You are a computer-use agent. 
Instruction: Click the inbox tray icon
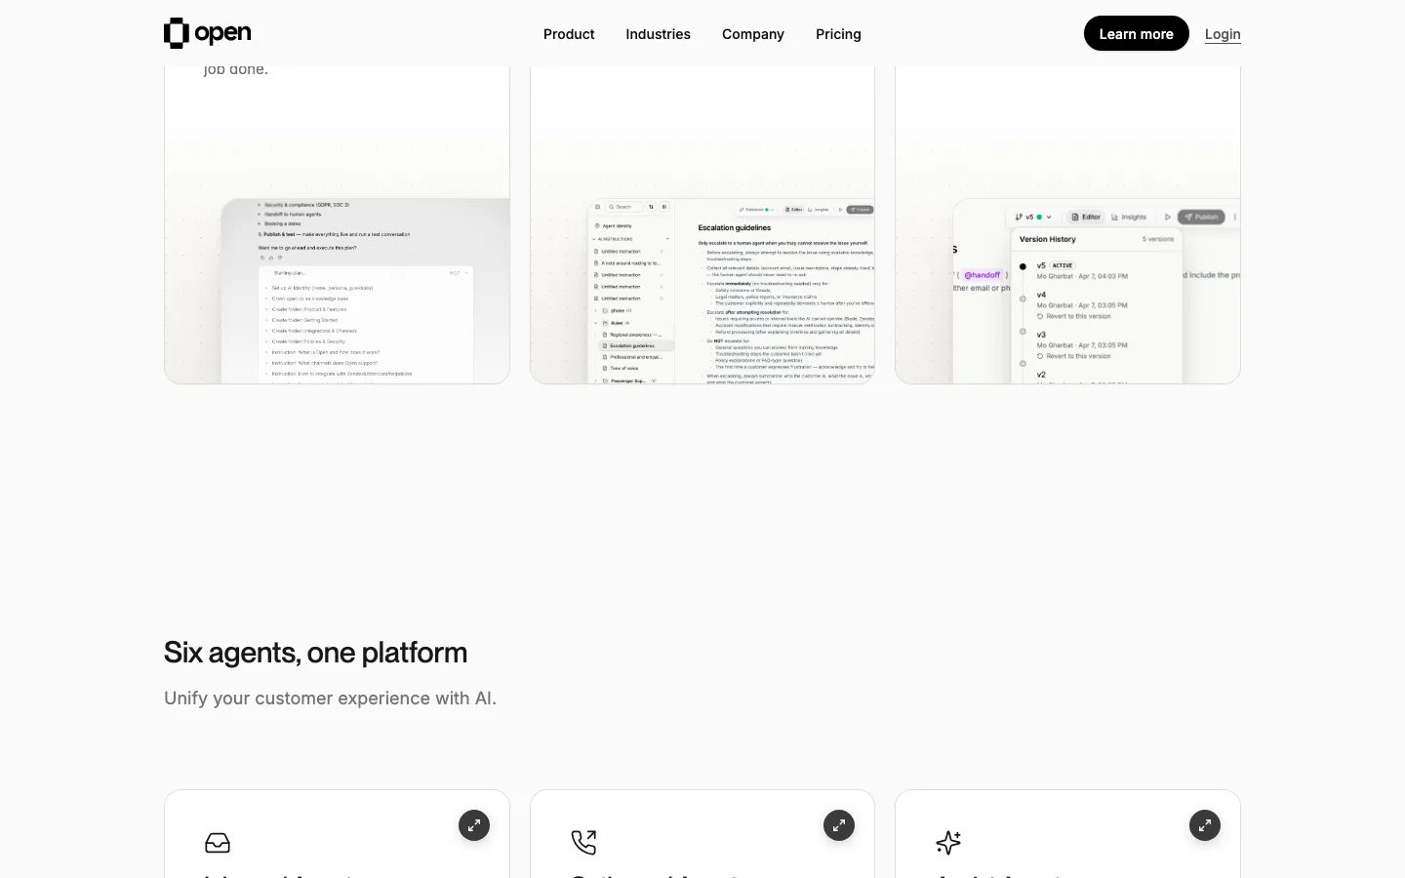[x=218, y=843]
